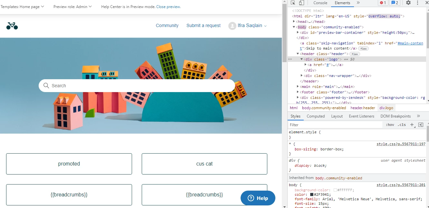
Task: Click the Styles Filter input field
Action: (x=335, y=125)
